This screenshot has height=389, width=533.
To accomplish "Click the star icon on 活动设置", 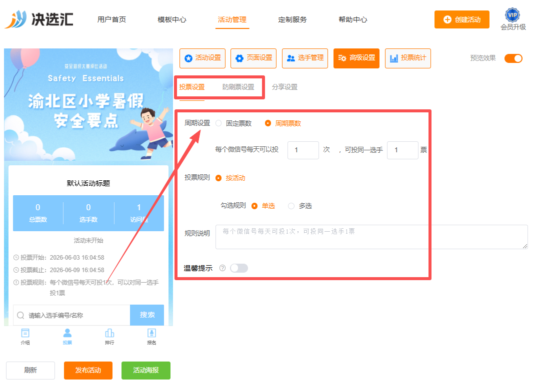I will pyautogui.click(x=188, y=58).
